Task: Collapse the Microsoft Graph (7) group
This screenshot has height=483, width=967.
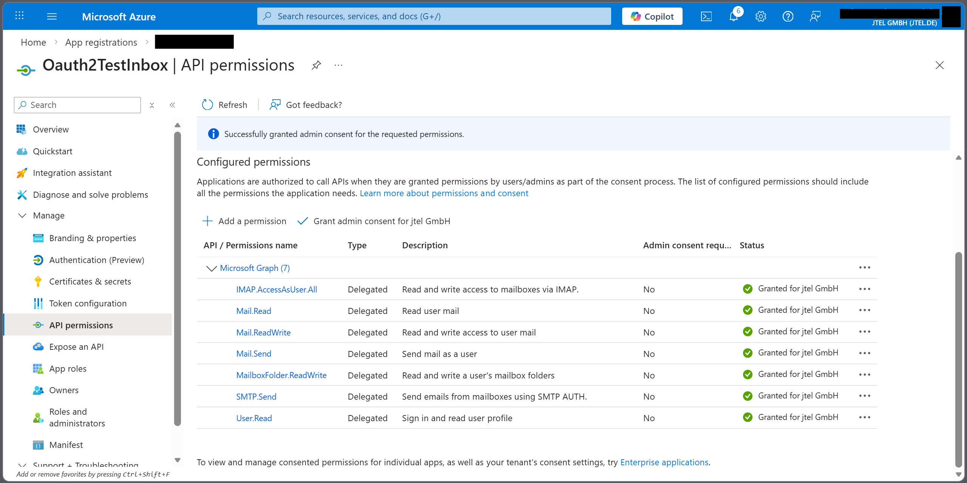Action: [211, 268]
